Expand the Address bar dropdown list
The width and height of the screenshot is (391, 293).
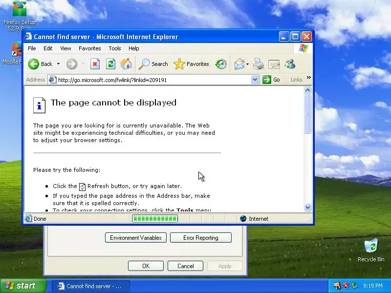255,80
